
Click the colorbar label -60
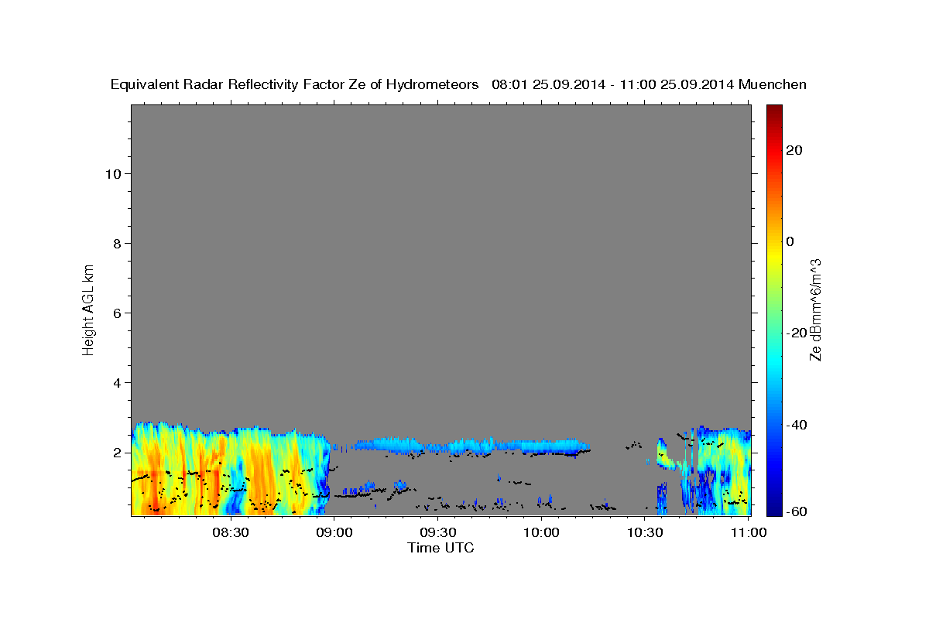(795, 511)
